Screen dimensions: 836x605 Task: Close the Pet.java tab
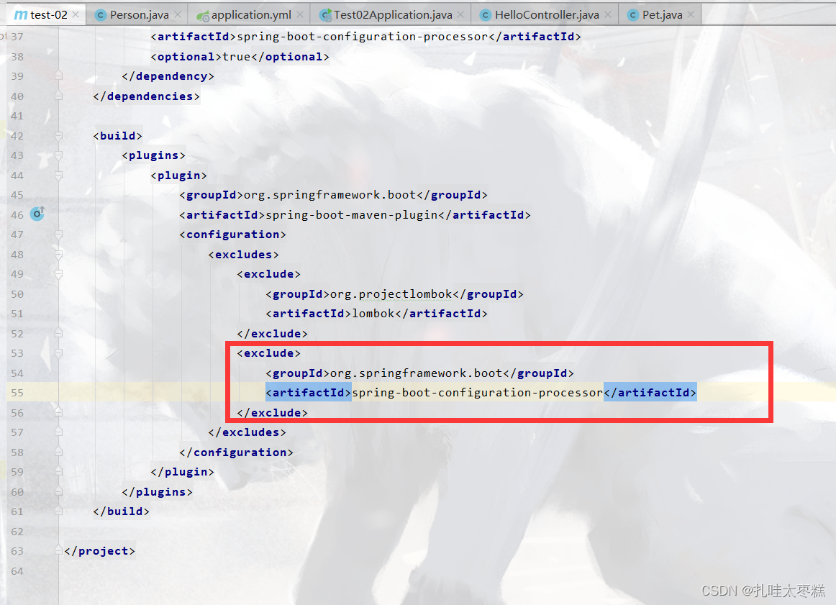(691, 15)
